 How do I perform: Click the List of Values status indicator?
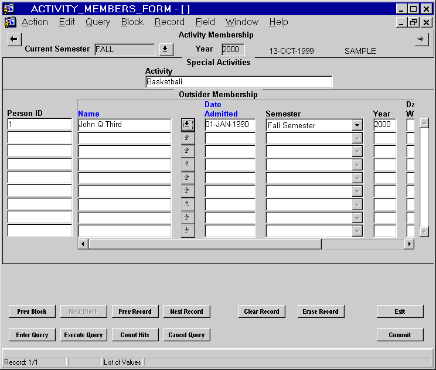pos(122,362)
